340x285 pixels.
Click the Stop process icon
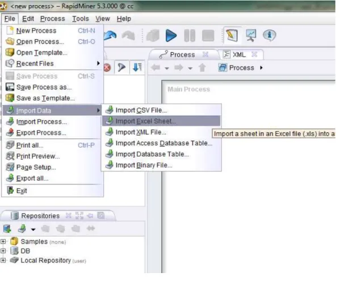click(208, 35)
